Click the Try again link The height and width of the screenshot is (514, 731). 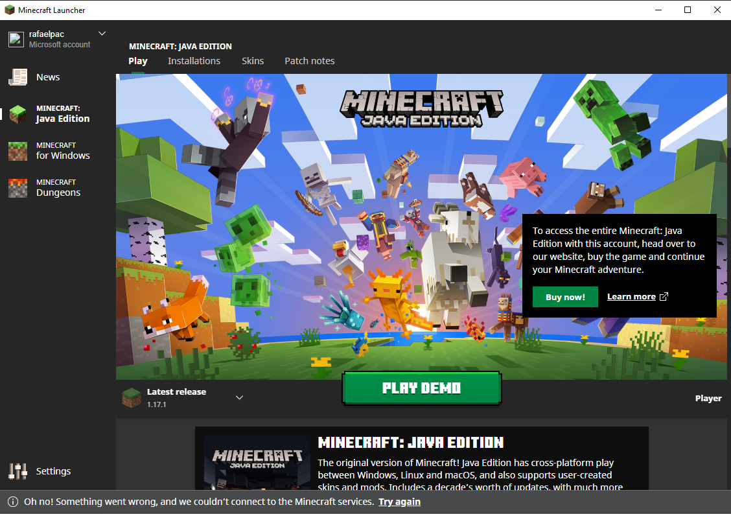(x=400, y=502)
